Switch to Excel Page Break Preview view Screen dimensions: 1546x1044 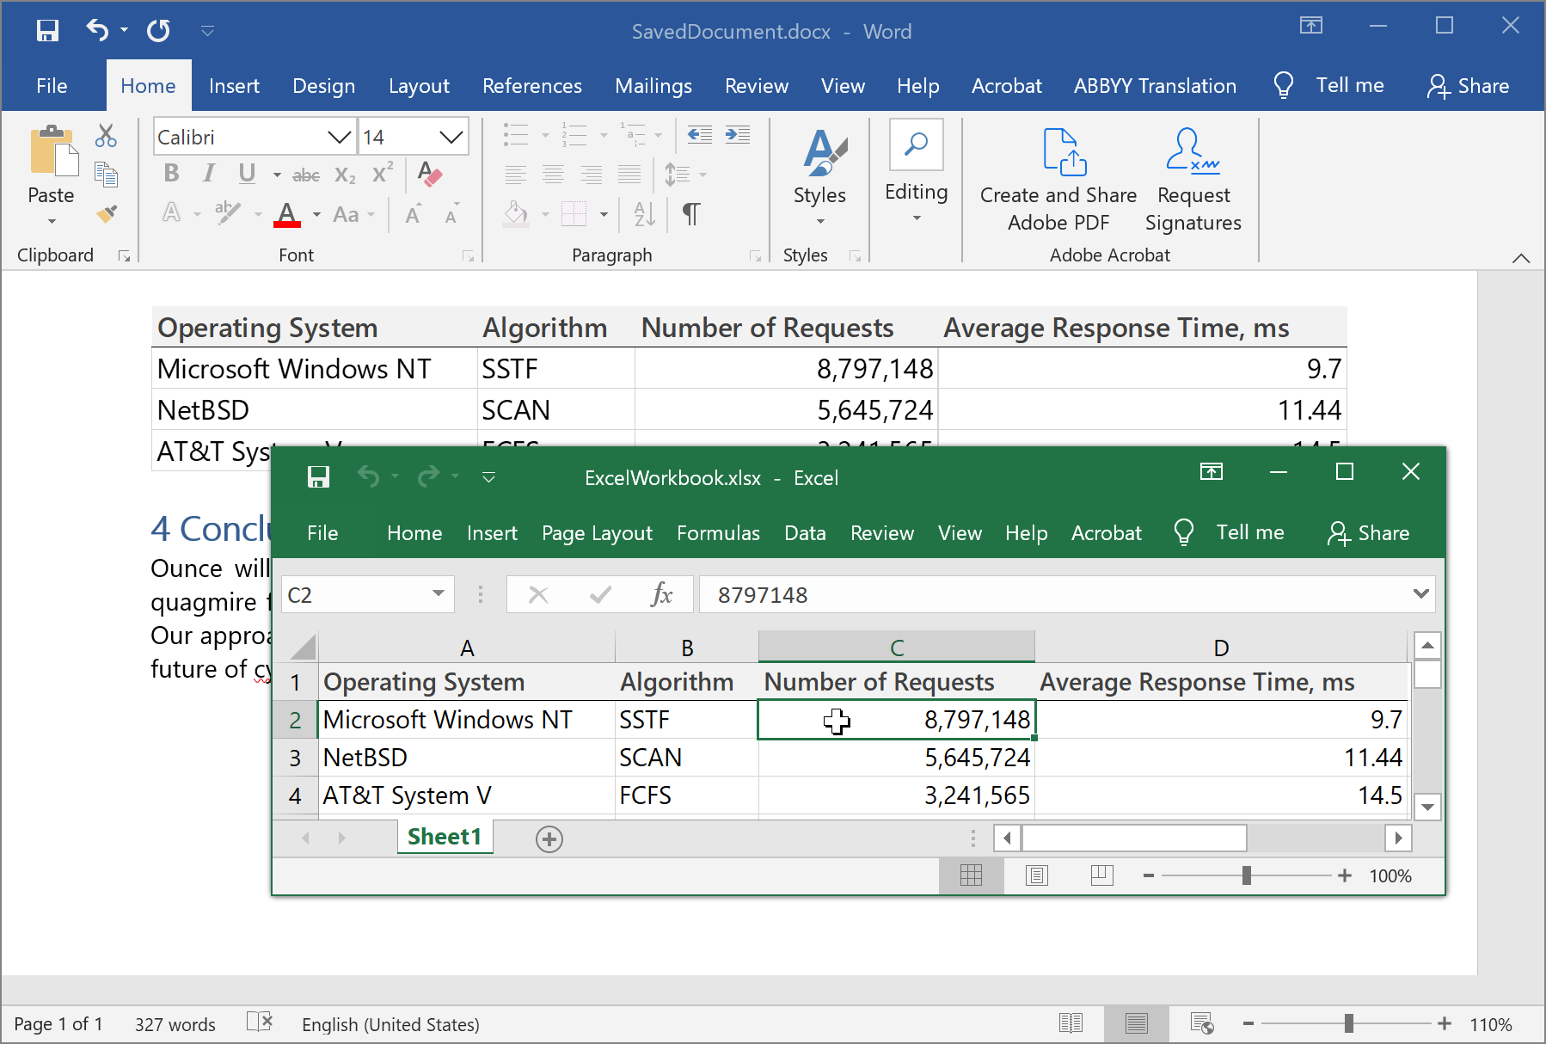click(x=1101, y=875)
